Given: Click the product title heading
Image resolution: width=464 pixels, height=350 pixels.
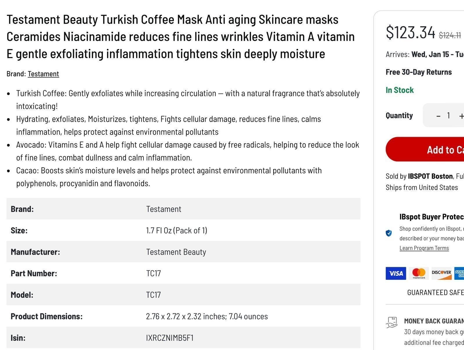Looking at the screenshot, I should [x=180, y=37].
